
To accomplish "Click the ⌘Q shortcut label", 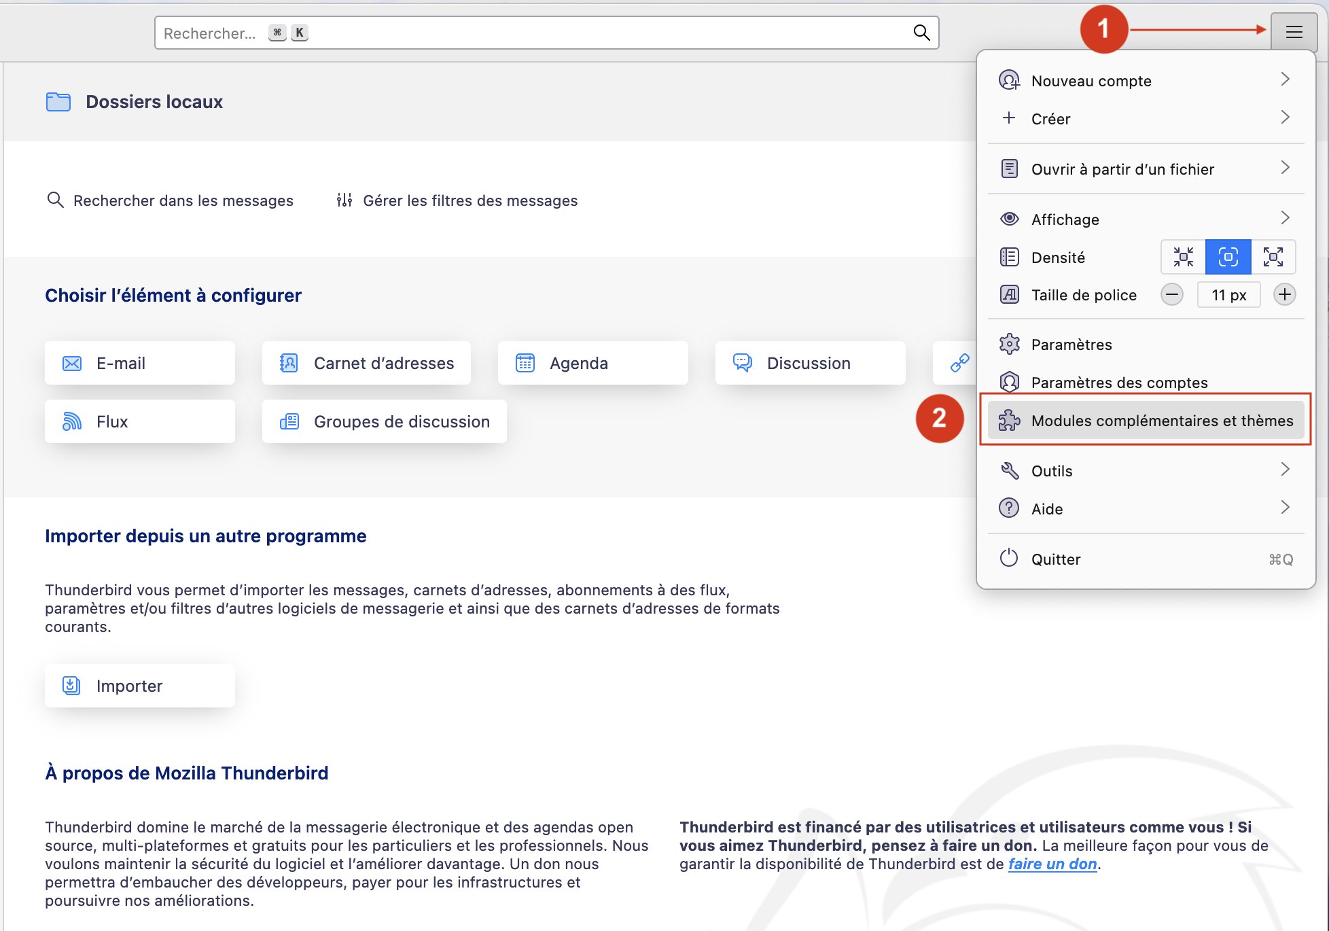I will (x=1281, y=559).
